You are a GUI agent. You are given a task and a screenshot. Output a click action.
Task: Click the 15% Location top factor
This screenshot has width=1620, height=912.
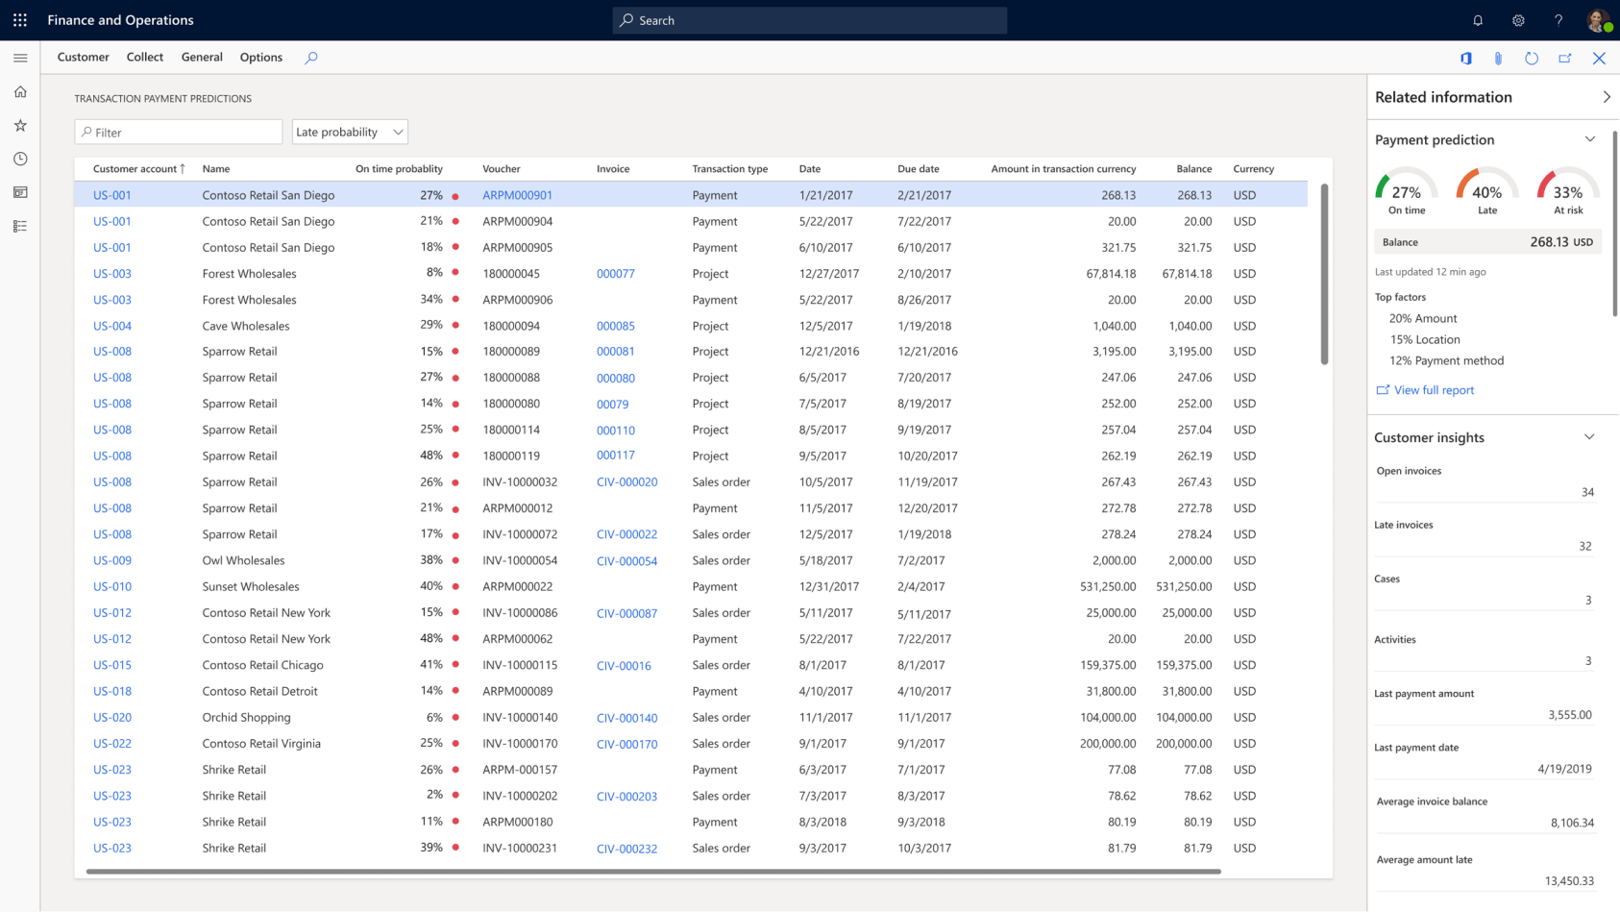tap(1425, 339)
